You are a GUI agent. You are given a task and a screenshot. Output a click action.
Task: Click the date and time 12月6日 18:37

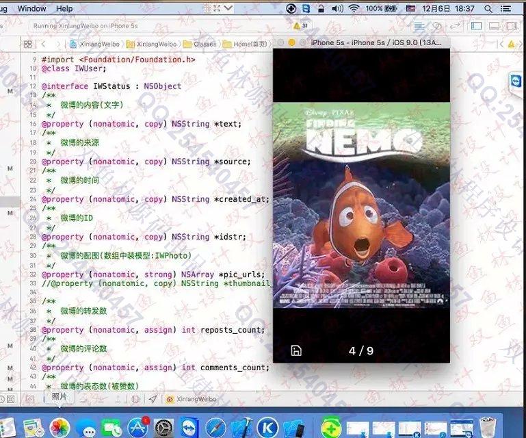(448, 8)
